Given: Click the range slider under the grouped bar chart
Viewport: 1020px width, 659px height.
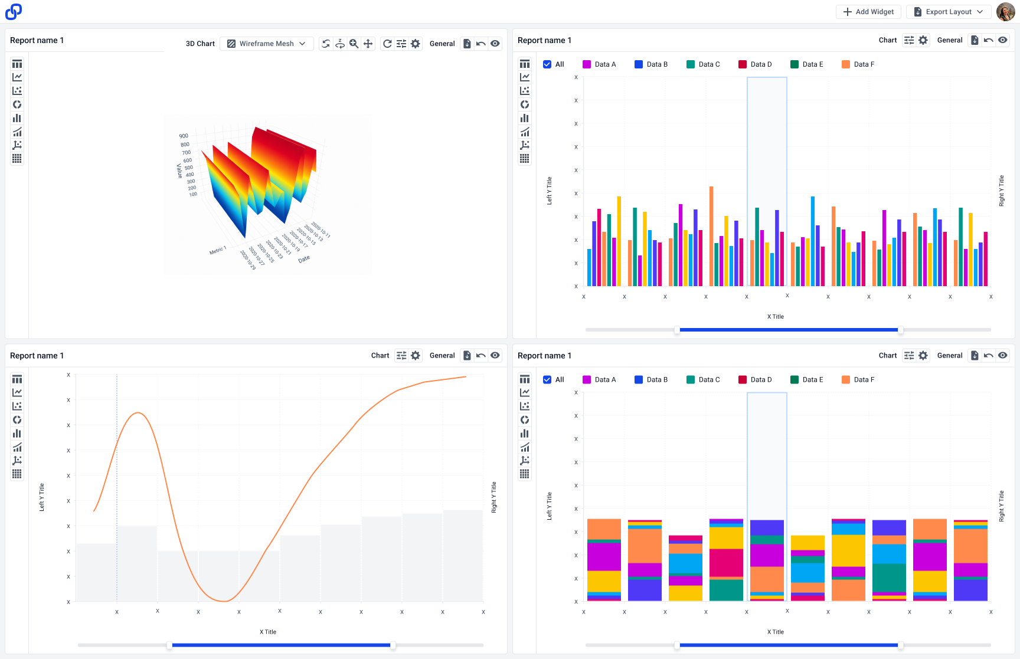Looking at the screenshot, I should (788, 330).
